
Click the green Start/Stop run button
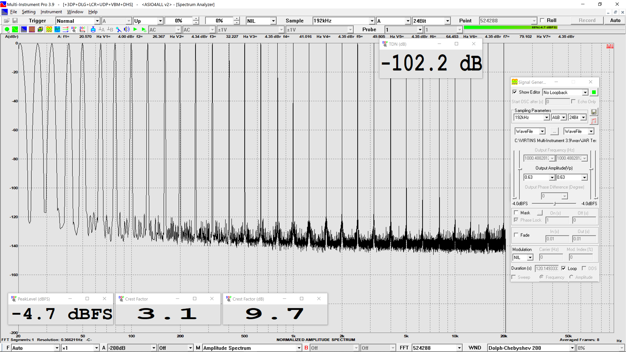click(7, 30)
